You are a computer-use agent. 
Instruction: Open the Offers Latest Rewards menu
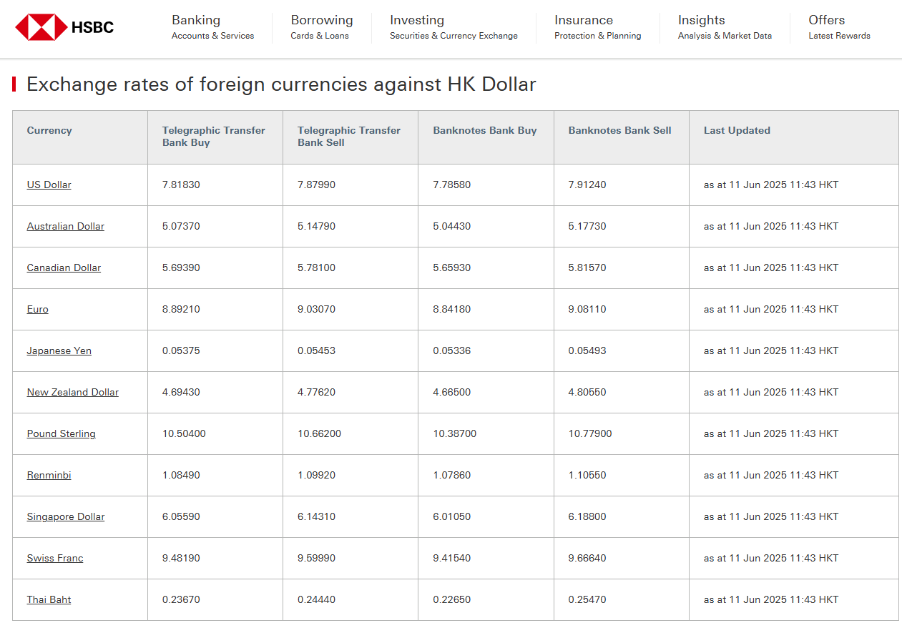coord(838,27)
